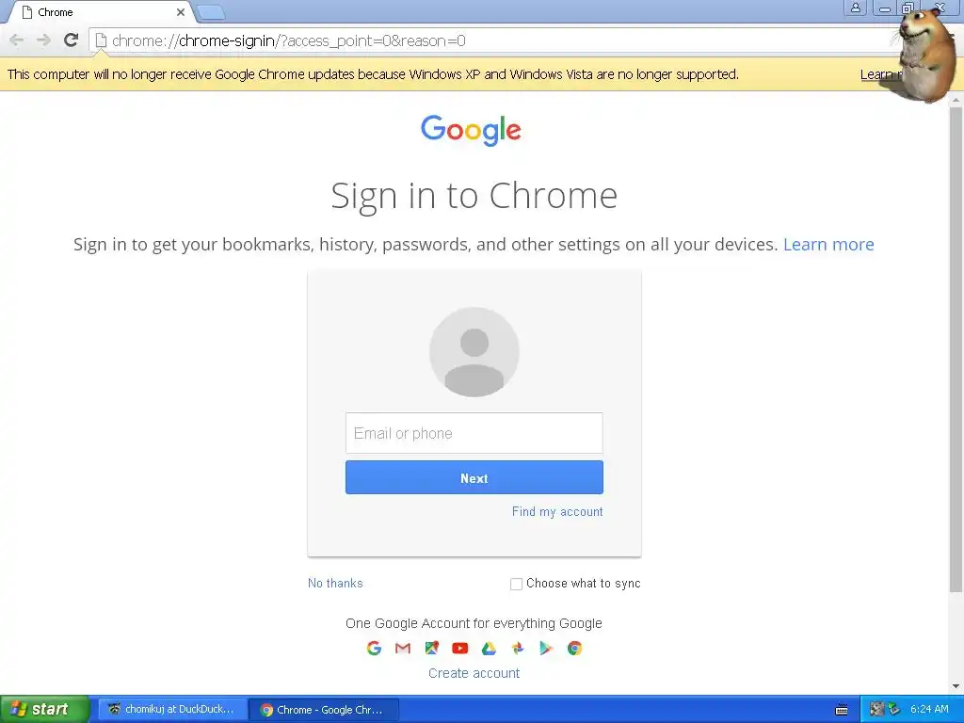The height and width of the screenshot is (723, 964).
Task: Click the Chrome - Google Chrome taskbar button
Action: point(324,710)
